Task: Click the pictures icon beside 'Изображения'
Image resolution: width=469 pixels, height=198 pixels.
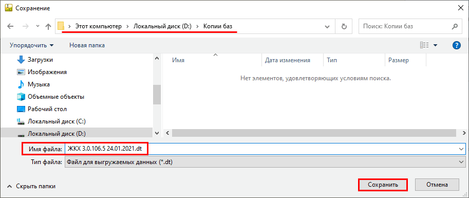Action: pos(21,72)
